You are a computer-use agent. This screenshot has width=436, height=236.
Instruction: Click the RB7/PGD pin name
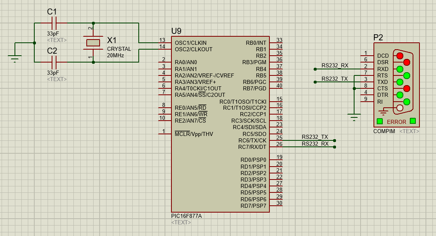pos(255,88)
